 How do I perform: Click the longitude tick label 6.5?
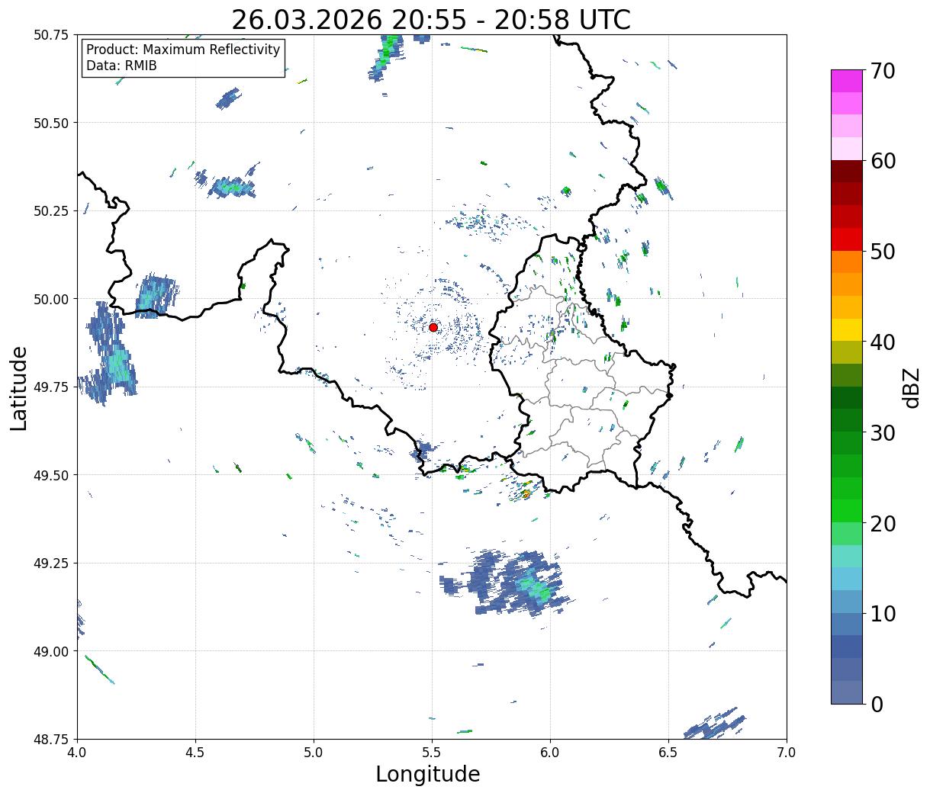tap(668, 753)
